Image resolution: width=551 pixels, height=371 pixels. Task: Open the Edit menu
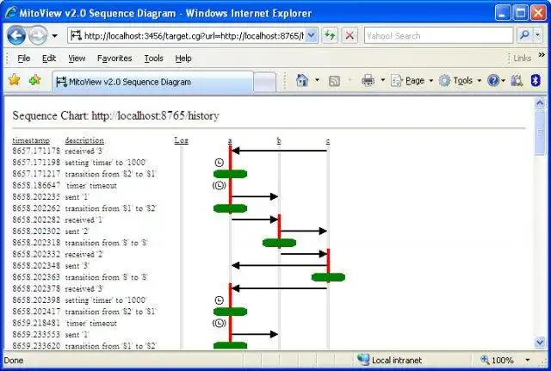49,59
